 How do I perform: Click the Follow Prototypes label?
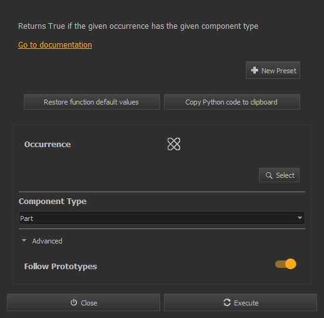point(61,267)
